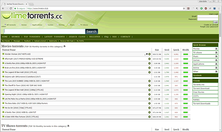Open the CONTACT menu item
The image size is (222, 132).
point(125,37)
